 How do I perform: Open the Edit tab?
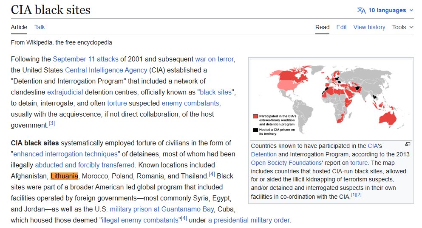click(341, 27)
